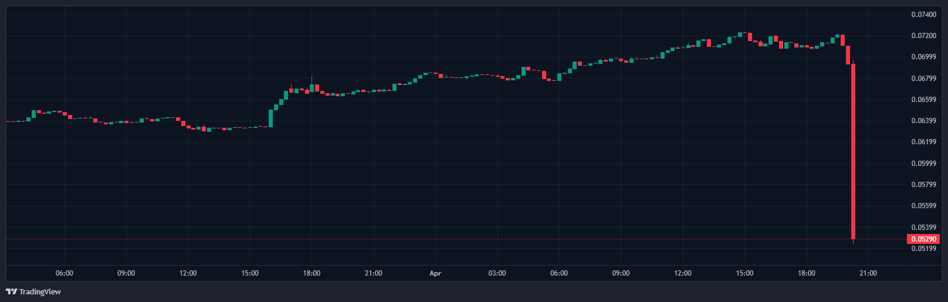Screen dimensions: 948x302
Task: Select the 0.06199 price level label
Action: click(923, 142)
